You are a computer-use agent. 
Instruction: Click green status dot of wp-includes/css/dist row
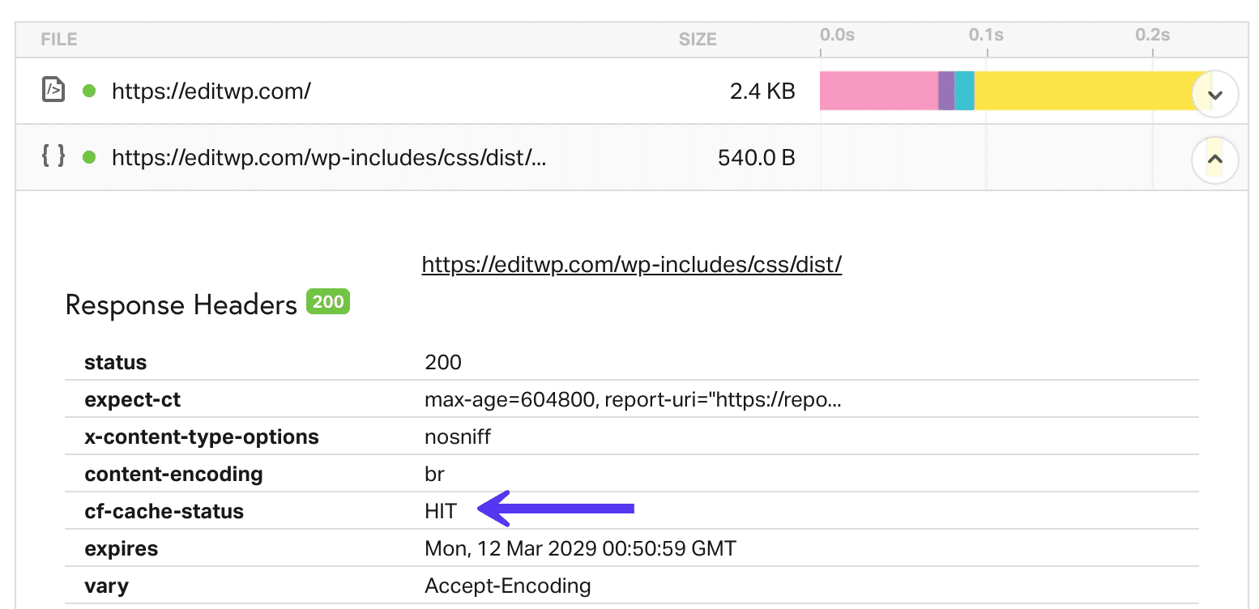(89, 157)
